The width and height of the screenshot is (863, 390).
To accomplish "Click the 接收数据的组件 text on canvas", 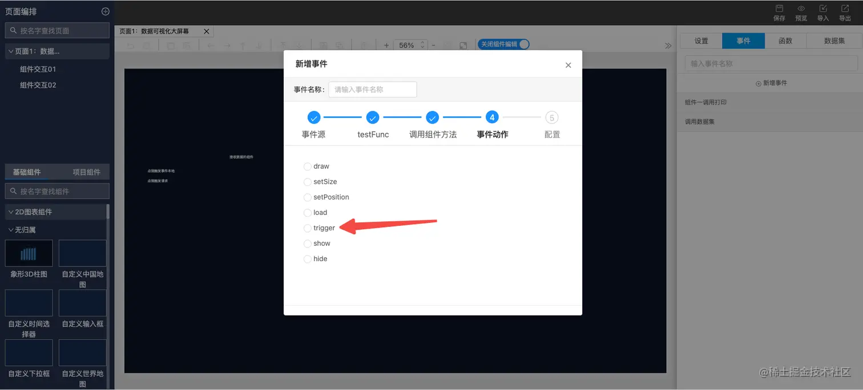I will coord(241,157).
